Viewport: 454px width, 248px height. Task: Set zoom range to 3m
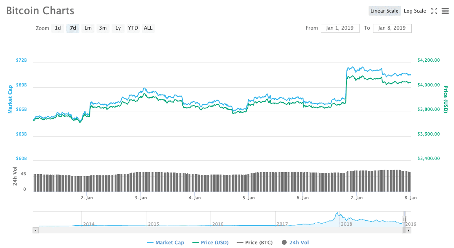(x=103, y=28)
